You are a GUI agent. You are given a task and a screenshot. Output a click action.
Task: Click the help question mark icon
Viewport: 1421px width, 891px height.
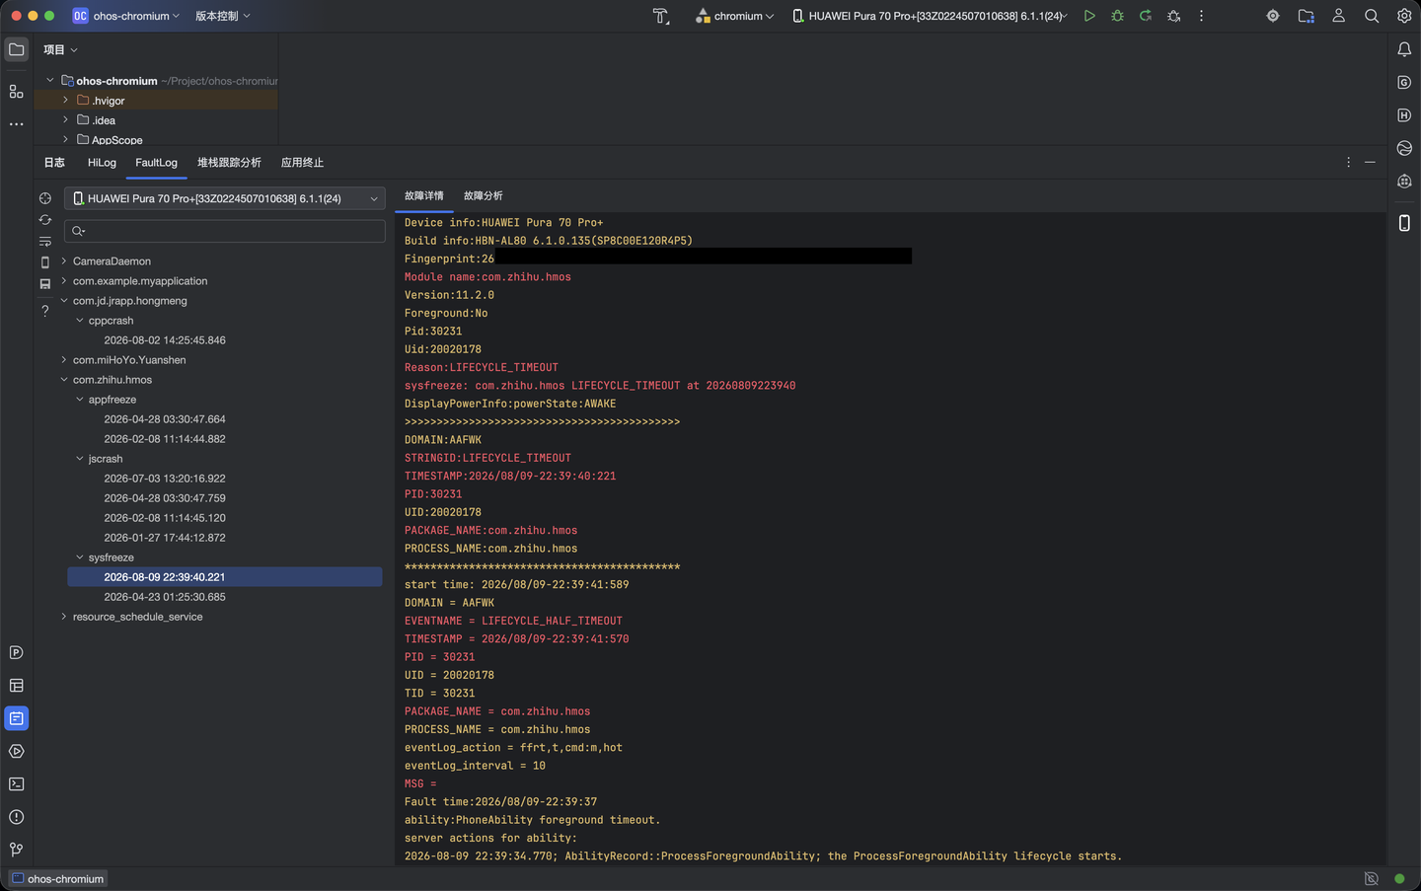click(45, 310)
